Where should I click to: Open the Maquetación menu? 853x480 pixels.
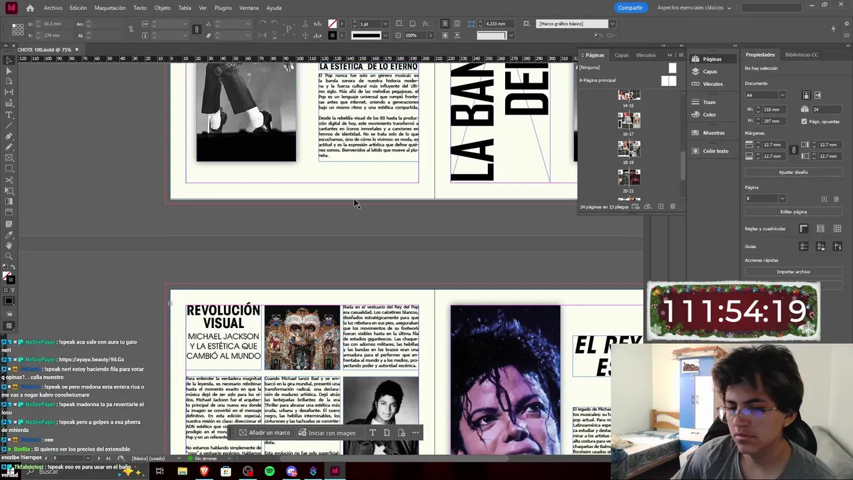[110, 8]
